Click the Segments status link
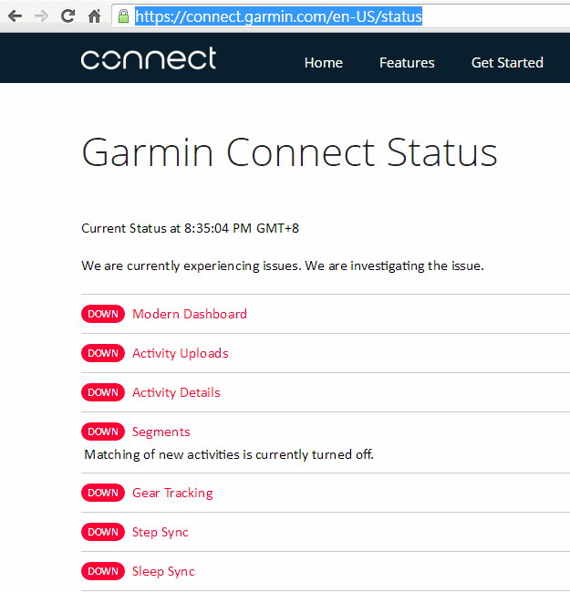The image size is (570, 593). click(161, 432)
